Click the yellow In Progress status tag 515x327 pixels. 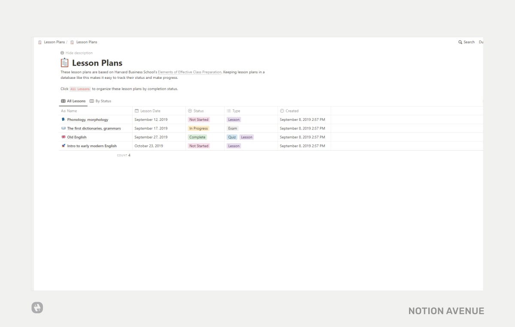[199, 128]
